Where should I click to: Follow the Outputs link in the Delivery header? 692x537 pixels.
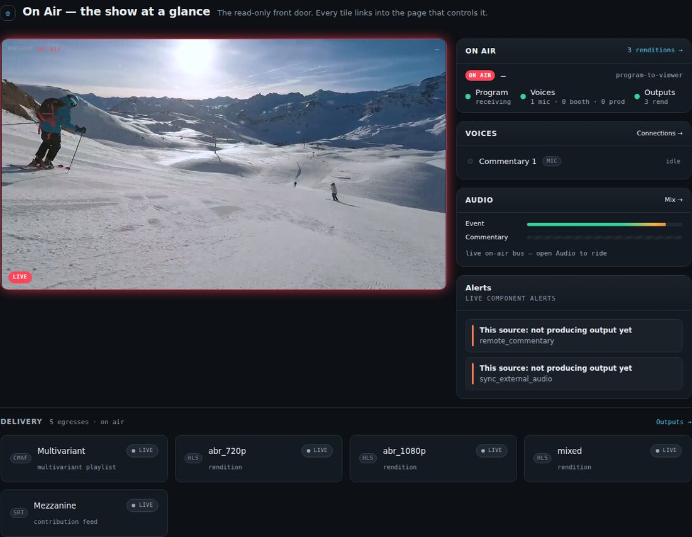[x=674, y=422]
